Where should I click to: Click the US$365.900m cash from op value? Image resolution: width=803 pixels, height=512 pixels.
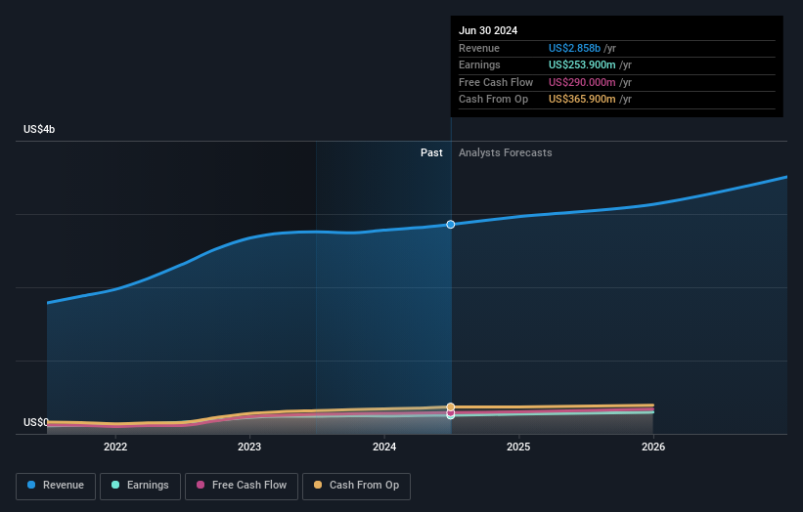582,100
